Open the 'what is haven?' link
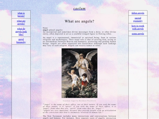 point(21,14)
